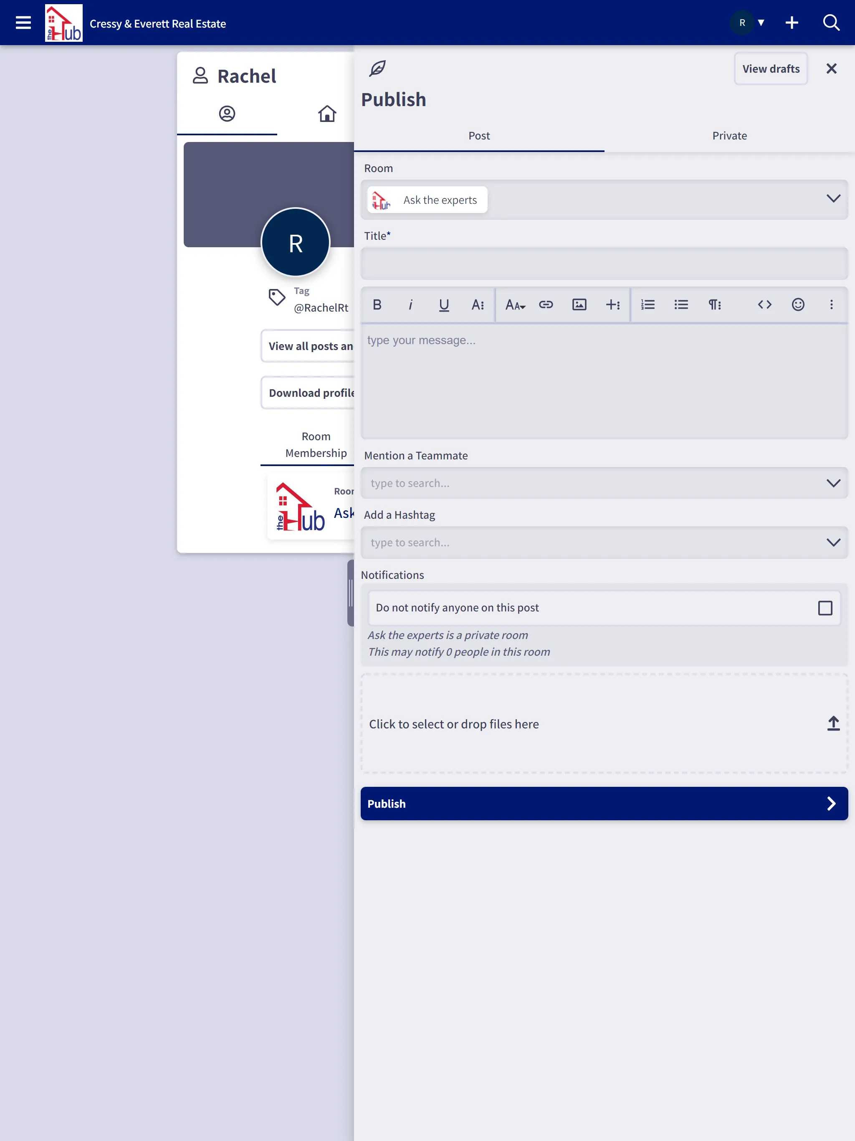Switch to the Post tab
855x1141 pixels.
(479, 135)
